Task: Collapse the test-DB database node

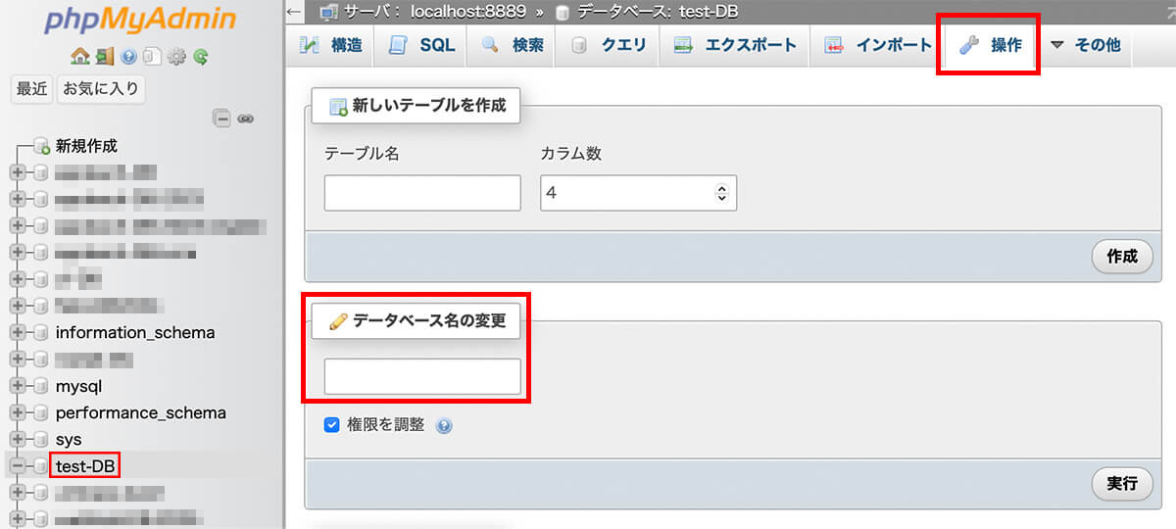Action: (x=18, y=465)
